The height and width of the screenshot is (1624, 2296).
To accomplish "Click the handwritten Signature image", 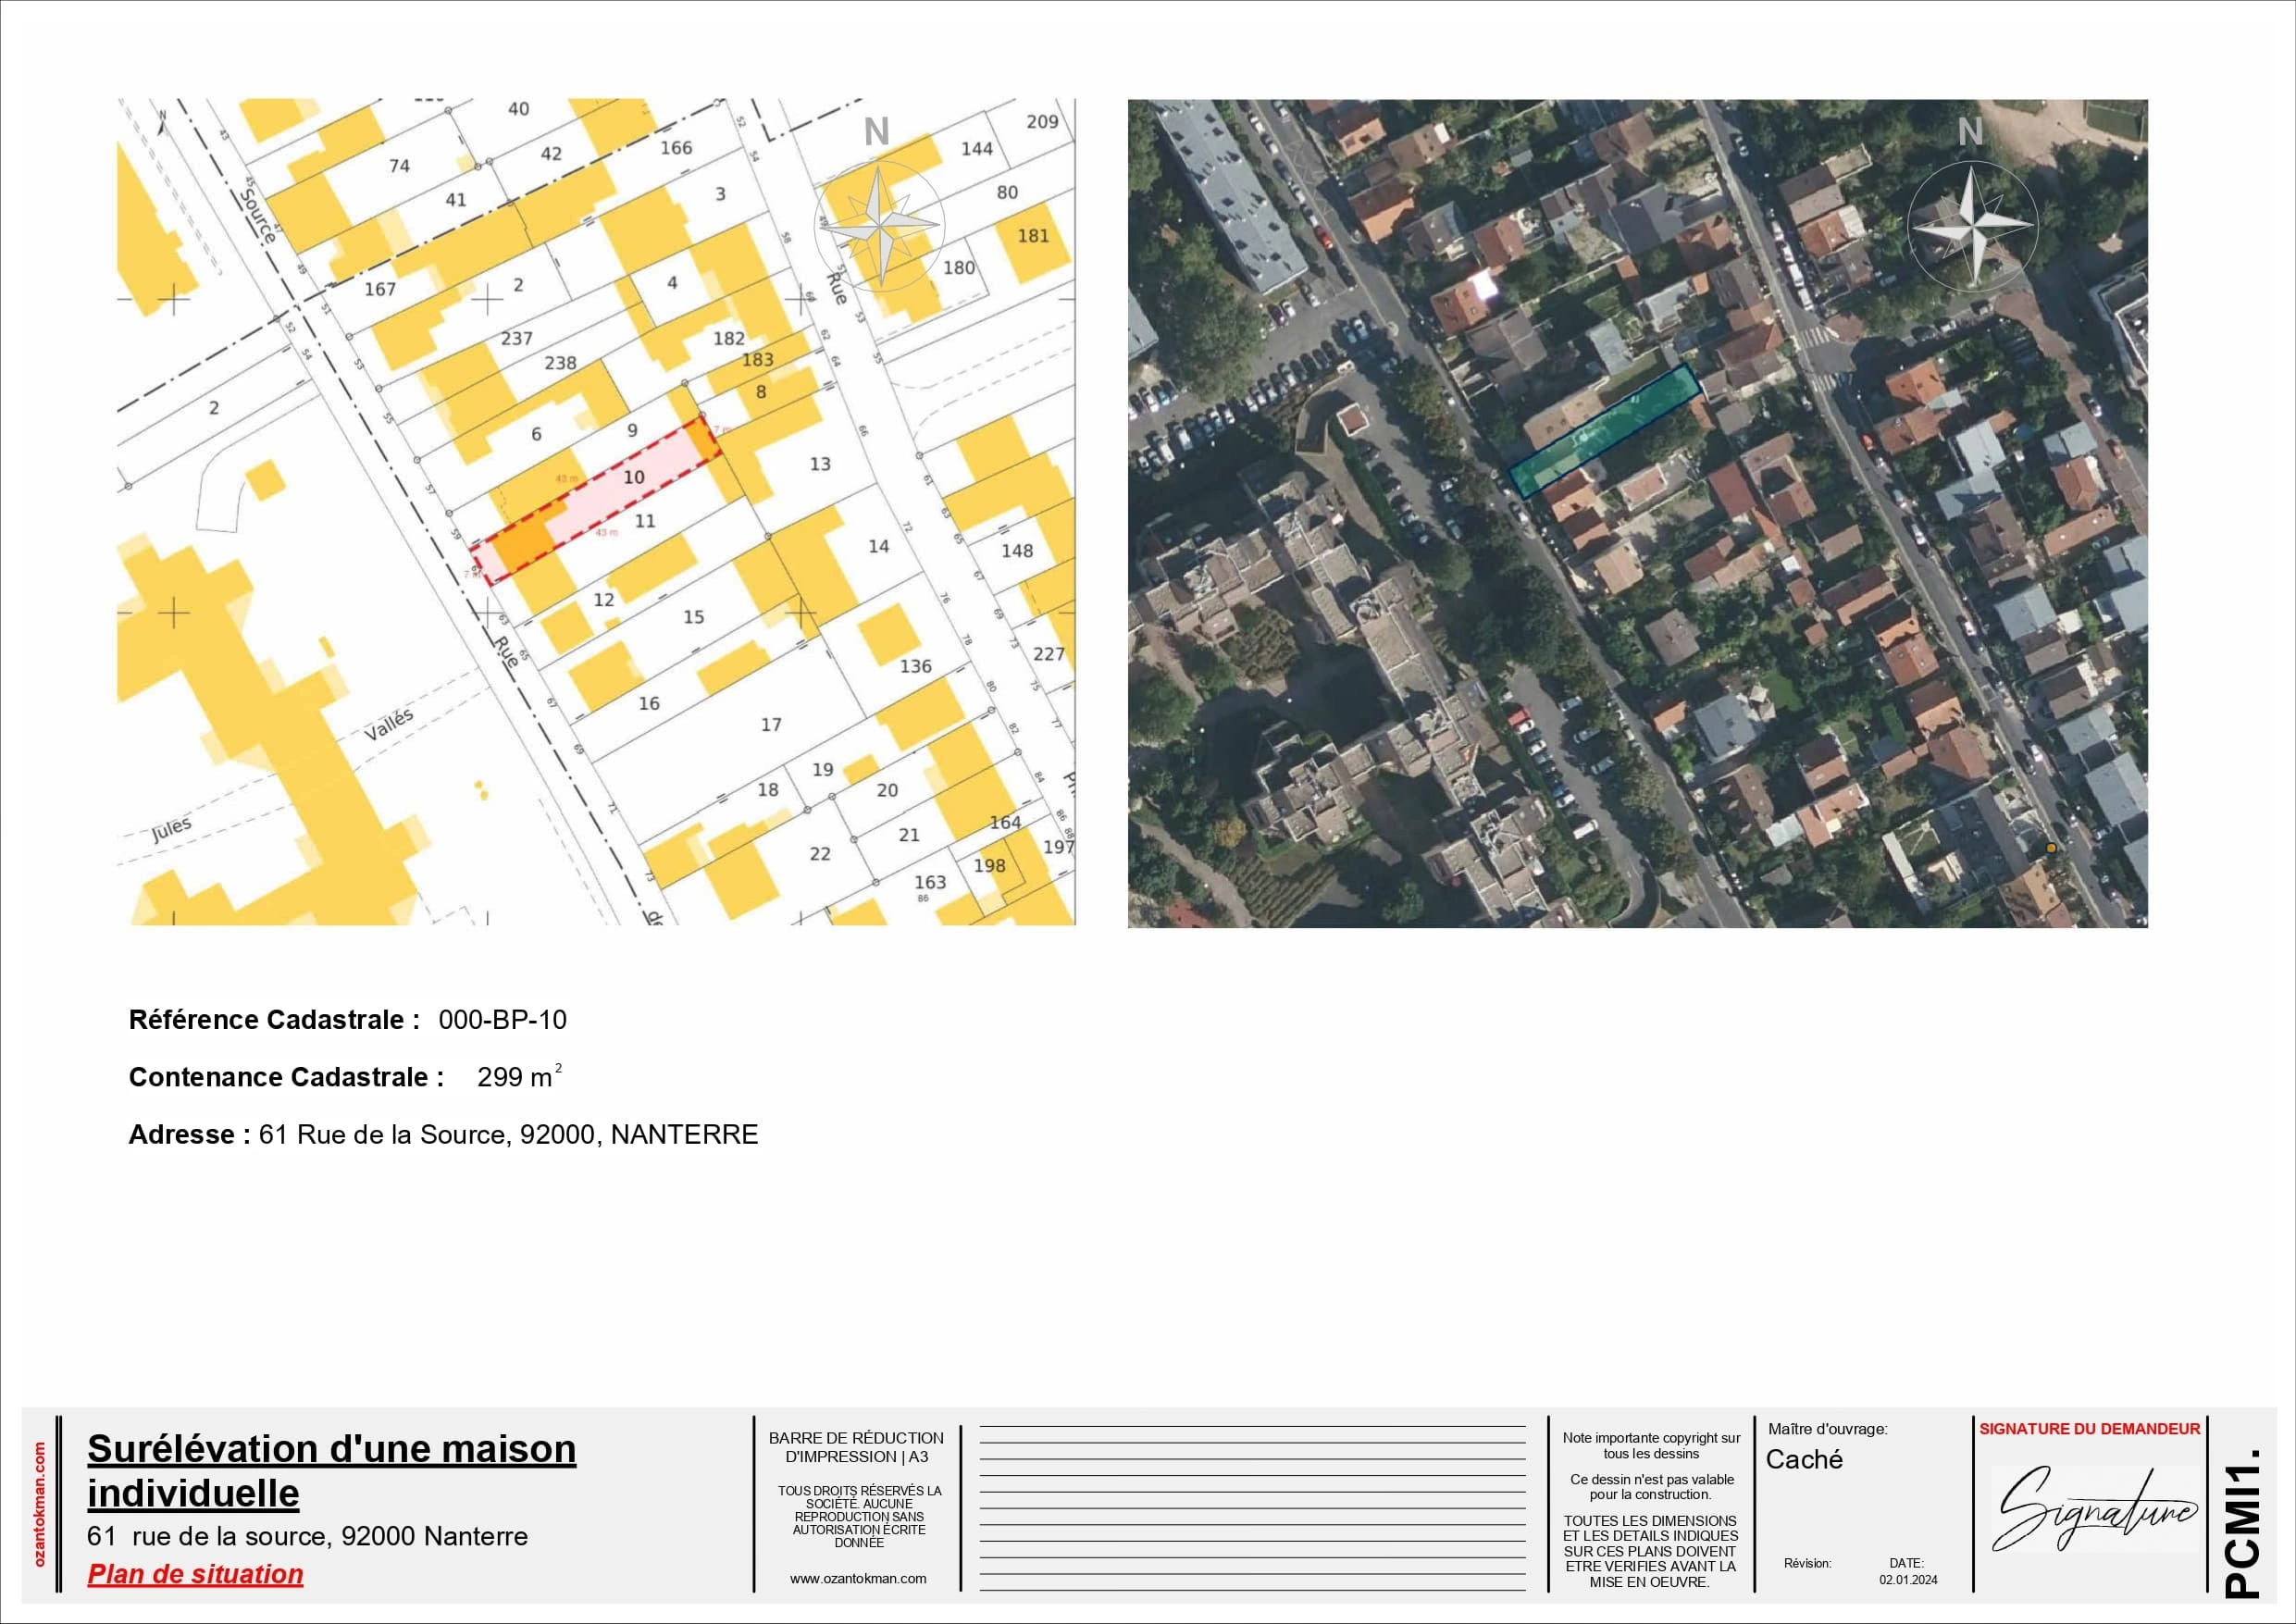I will (2094, 1508).
